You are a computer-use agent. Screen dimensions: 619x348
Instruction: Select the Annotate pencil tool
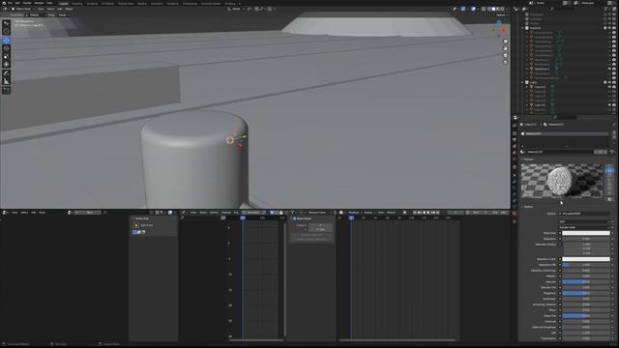[7, 73]
